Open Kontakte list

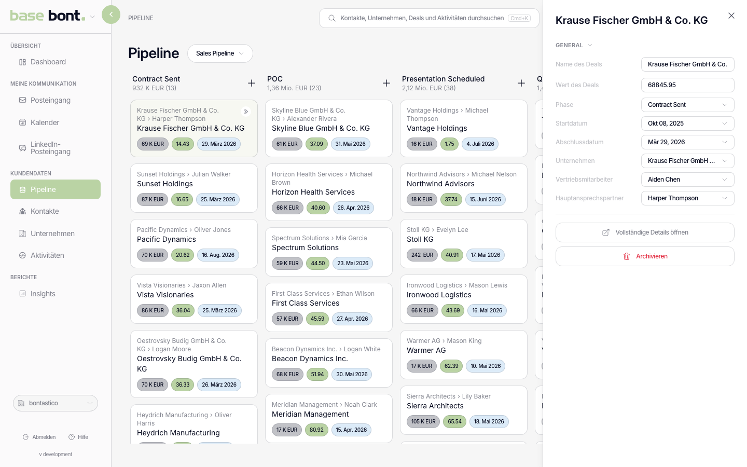[56, 211]
